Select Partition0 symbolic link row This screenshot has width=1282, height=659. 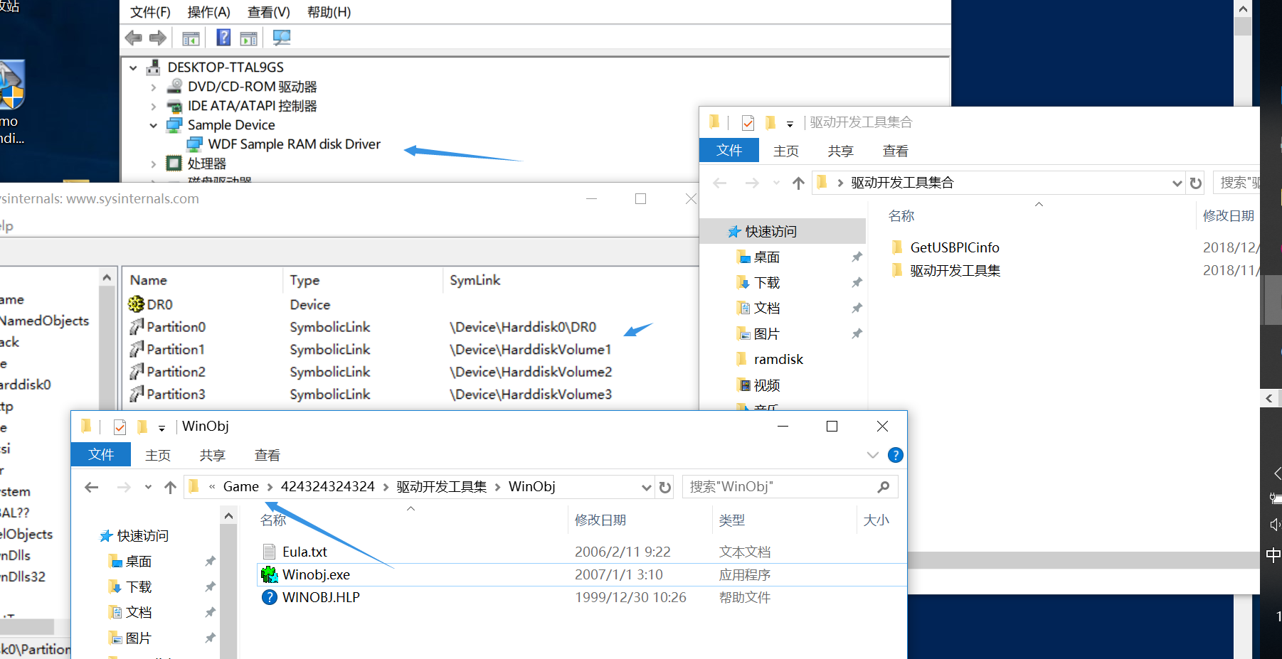point(176,327)
